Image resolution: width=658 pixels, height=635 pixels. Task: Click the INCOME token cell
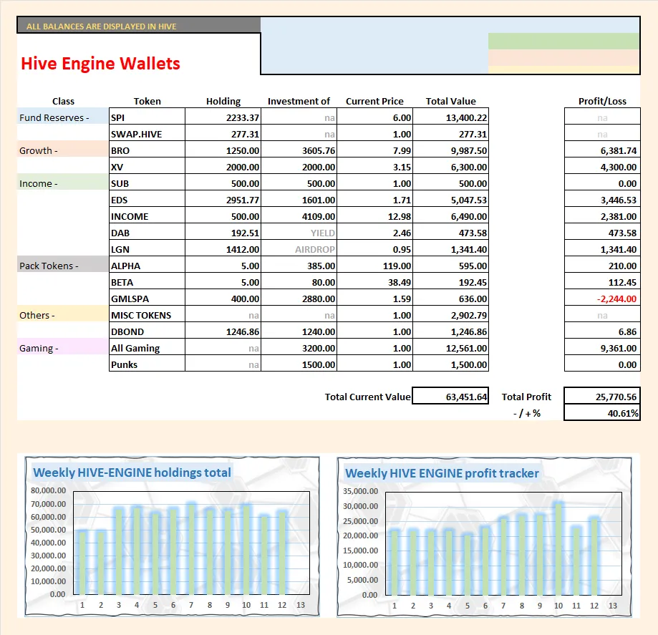147,216
